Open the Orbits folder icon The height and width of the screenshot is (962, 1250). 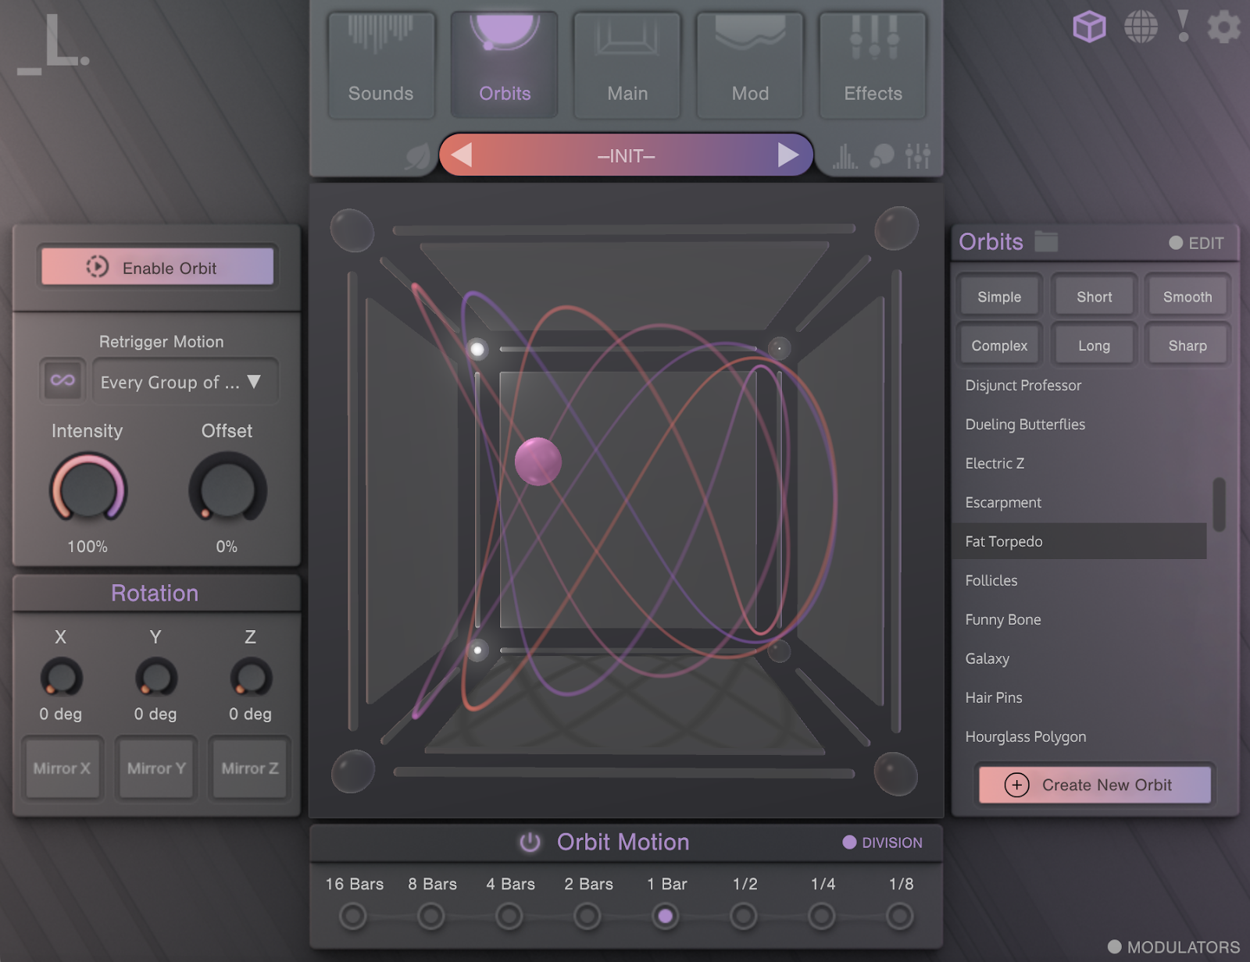click(x=1046, y=242)
